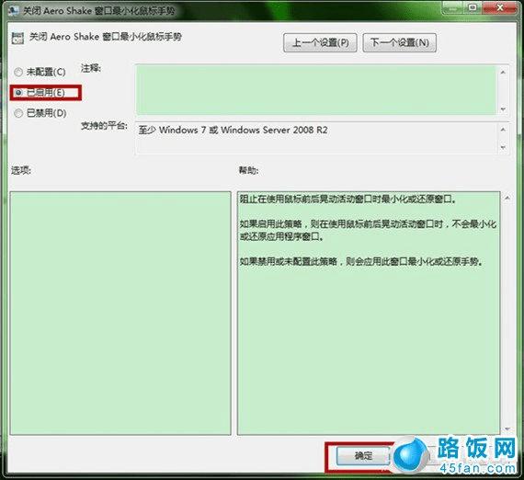Click the help line 如果禁用或未配置此策略
This screenshot has height=480, width=524.
click(x=361, y=261)
